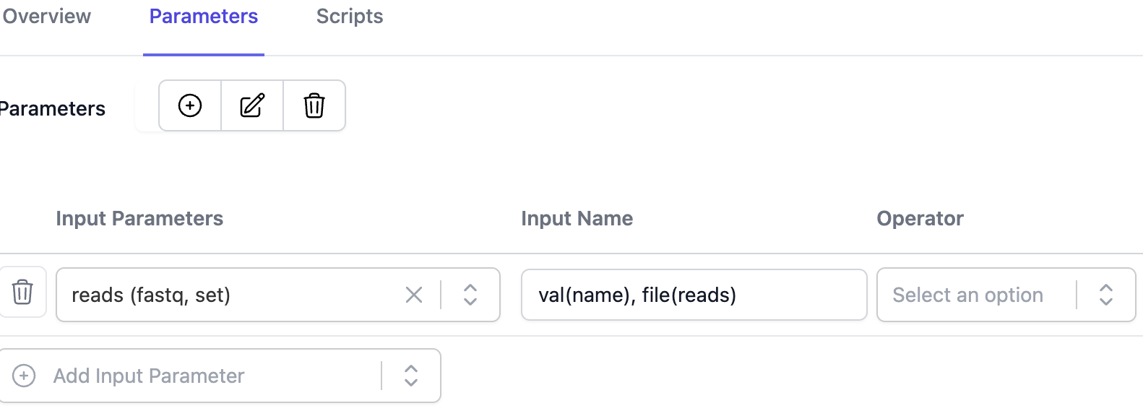Open the Operator 'Select an option' dropdown

pos(968,295)
